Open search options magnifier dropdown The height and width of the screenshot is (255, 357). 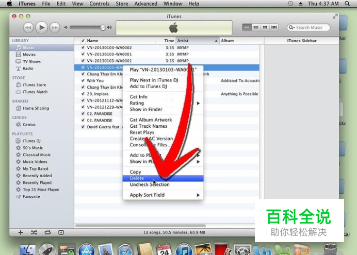point(291,27)
